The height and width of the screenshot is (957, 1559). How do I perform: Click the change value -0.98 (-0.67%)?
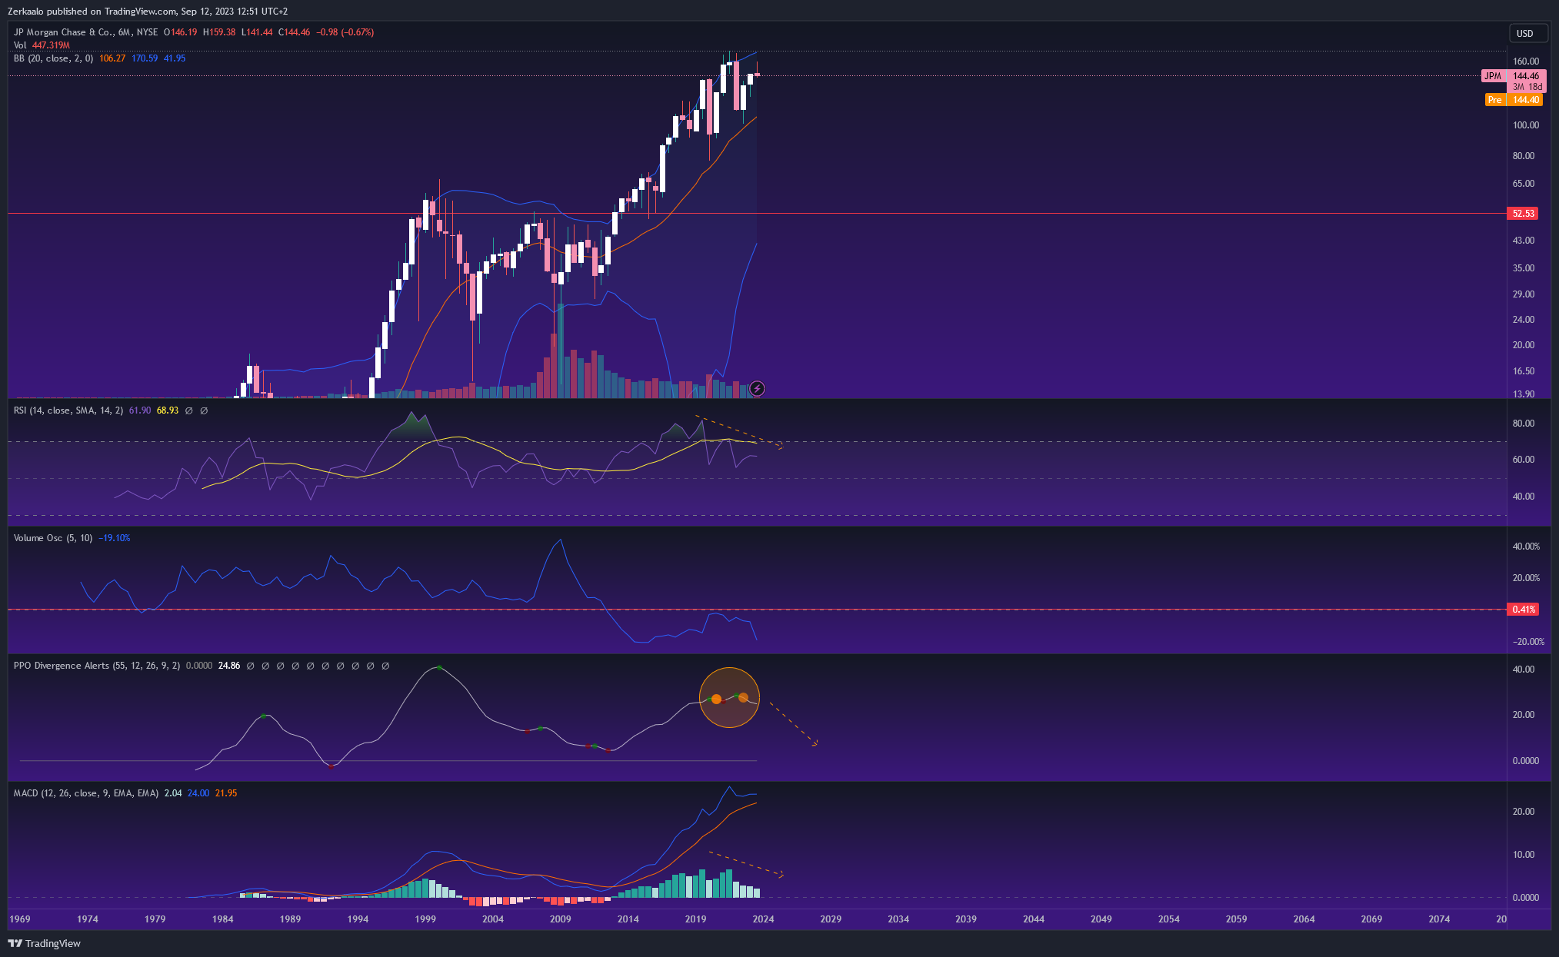tap(346, 32)
